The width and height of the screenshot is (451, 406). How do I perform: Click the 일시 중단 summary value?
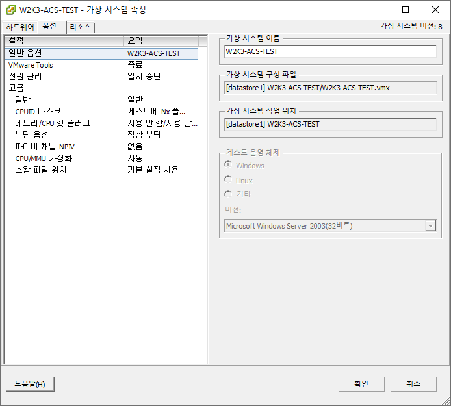pyautogui.click(x=144, y=77)
